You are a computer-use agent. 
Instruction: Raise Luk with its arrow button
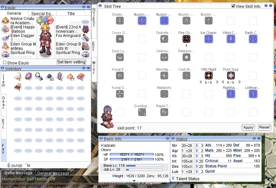197,171
